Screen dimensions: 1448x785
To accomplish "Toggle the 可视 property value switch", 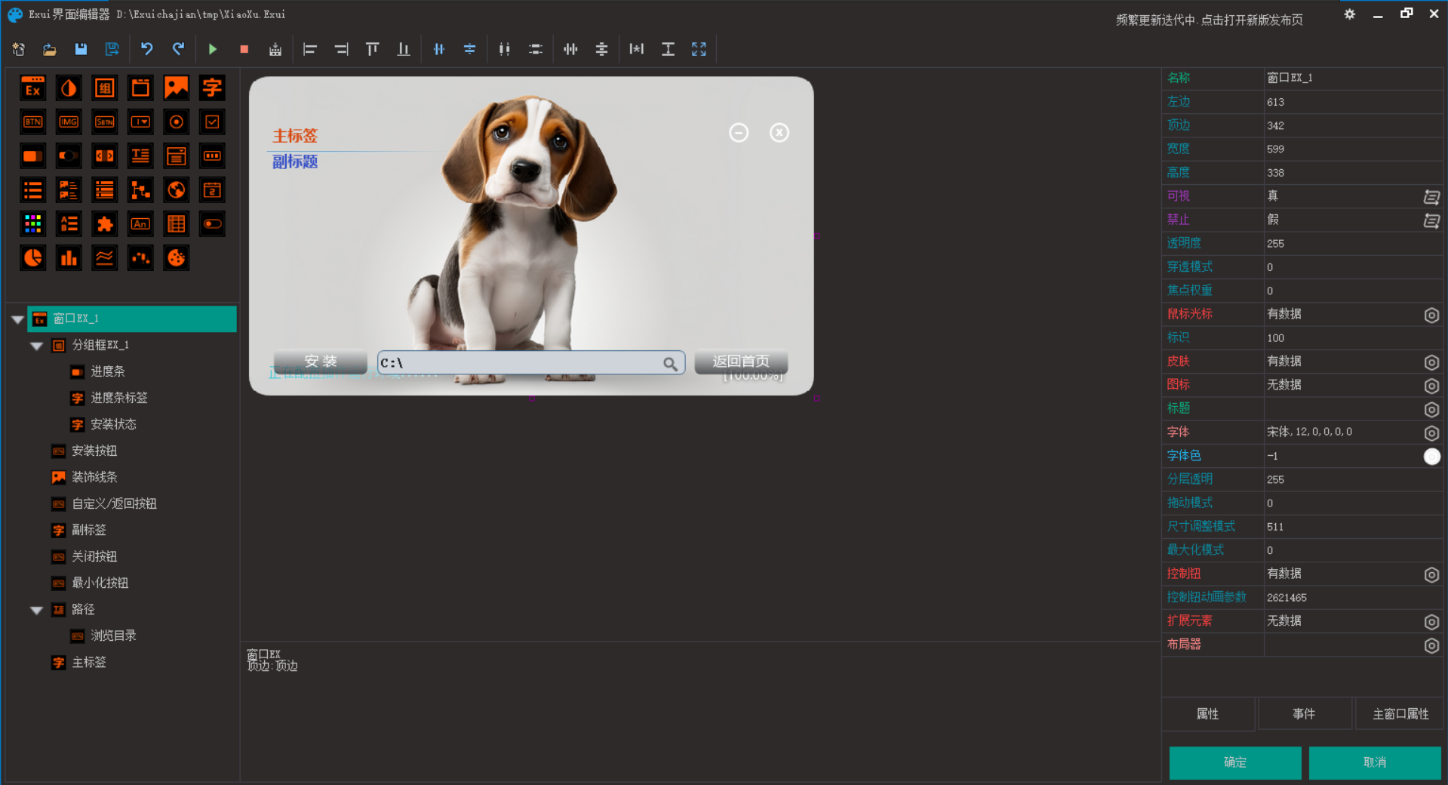I will [x=1431, y=197].
